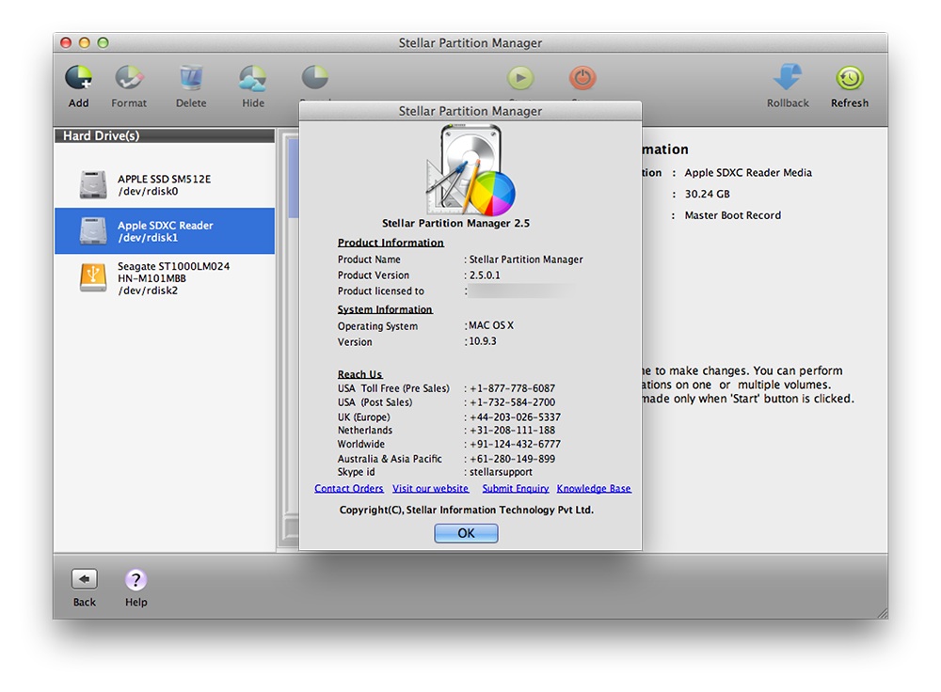Click the MAC OS X operating system value
This screenshot has width=941, height=692.
tap(491, 325)
